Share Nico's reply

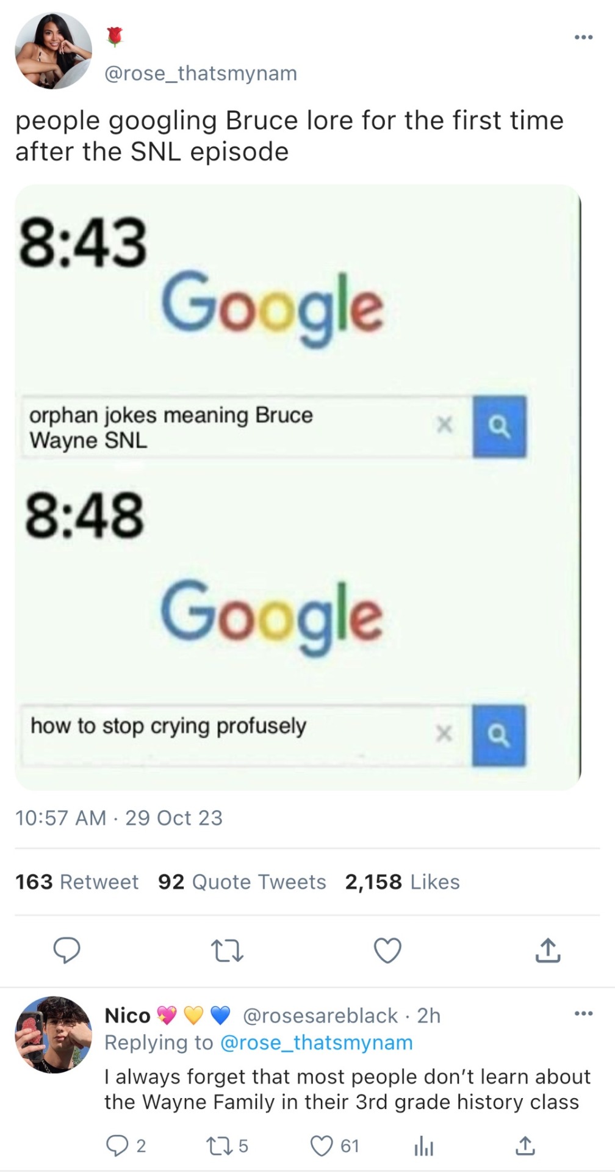pos(525,1146)
